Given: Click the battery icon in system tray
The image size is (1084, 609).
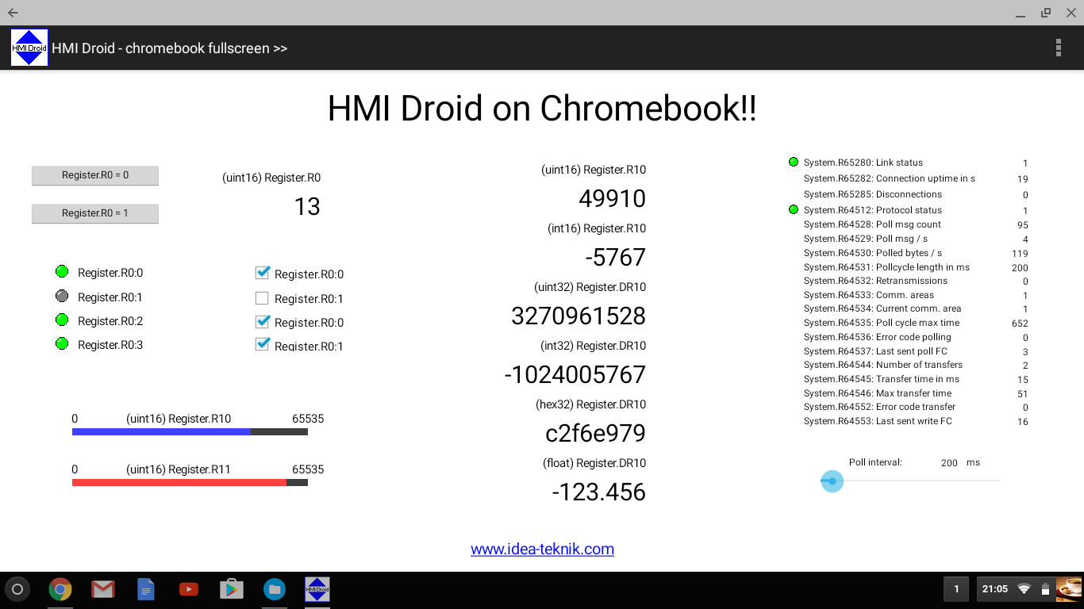Looking at the screenshot, I should [1045, 589].
